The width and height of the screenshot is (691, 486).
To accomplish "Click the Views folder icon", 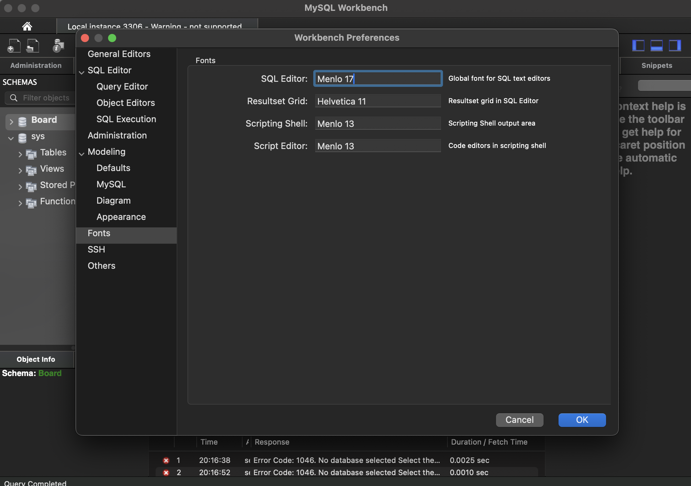I will coord(31,170).
